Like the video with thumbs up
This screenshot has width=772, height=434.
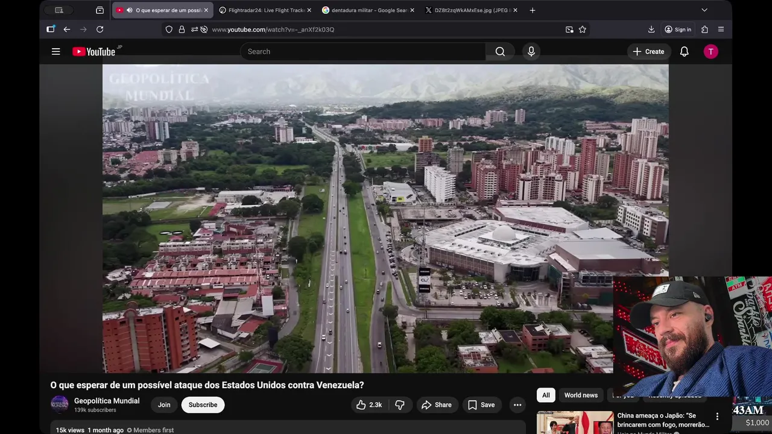point(369,405)
